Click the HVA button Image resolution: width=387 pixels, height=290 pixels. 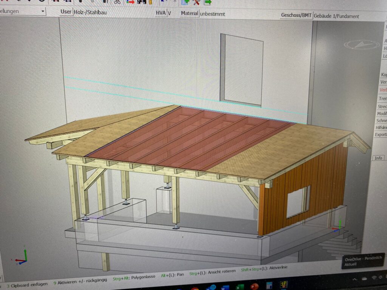tap(161, 13)
